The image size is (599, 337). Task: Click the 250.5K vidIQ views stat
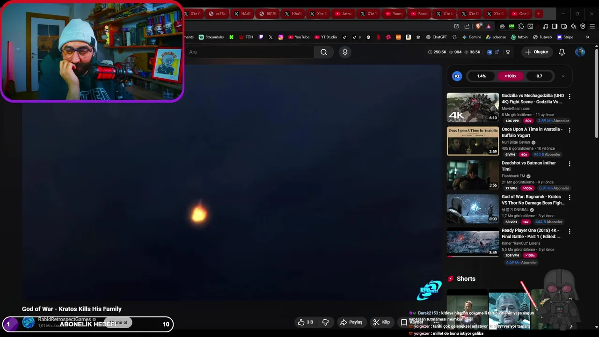point(437,52)
